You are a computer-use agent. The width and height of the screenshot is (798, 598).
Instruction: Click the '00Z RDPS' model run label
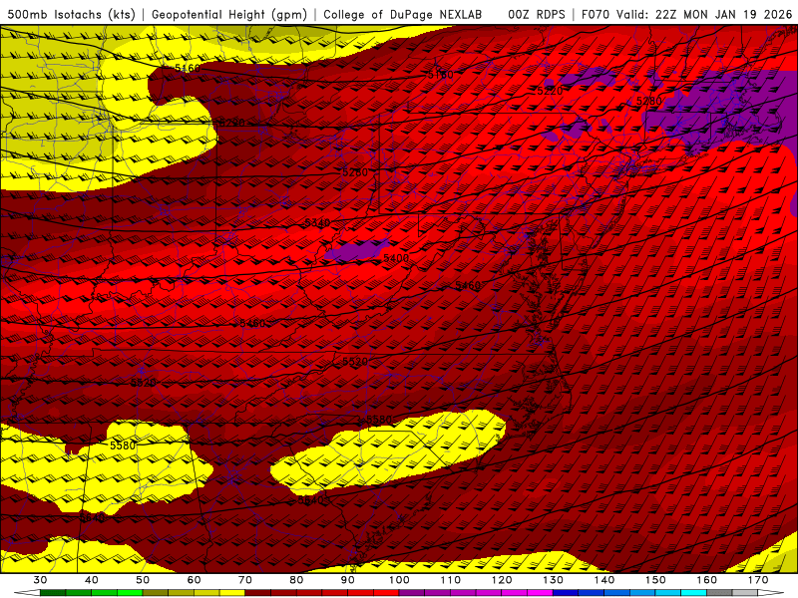[x=537, y=14]
